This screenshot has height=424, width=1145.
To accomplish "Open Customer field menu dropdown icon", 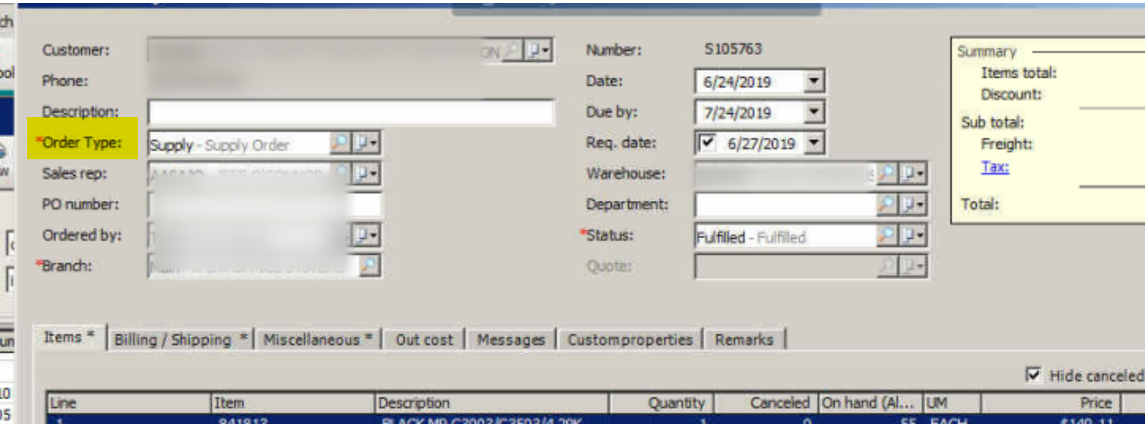I will click(x=539, y=50).
